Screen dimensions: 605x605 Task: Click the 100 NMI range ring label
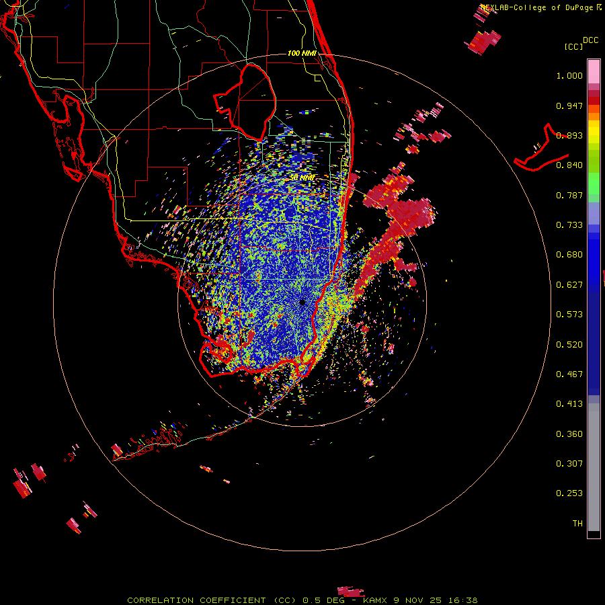tap(302, 53)
